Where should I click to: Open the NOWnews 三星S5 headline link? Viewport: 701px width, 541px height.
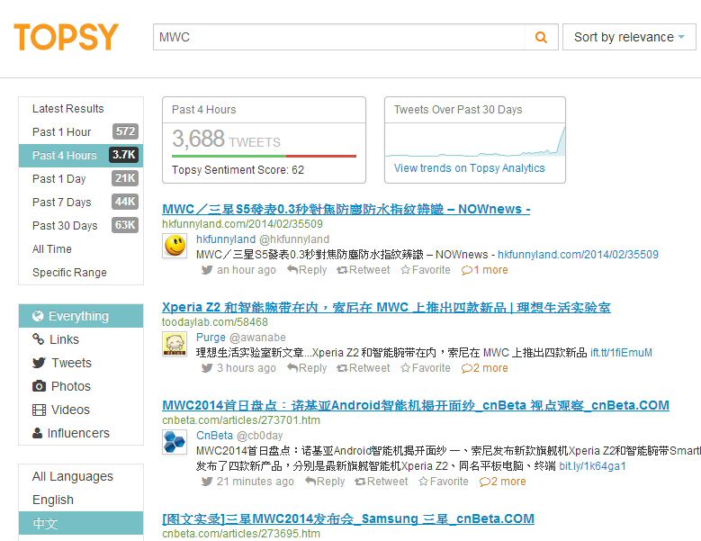click(x=346, y=209)
